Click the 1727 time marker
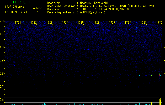This screenshot has height=105, width=165. (x=112, y=23)
